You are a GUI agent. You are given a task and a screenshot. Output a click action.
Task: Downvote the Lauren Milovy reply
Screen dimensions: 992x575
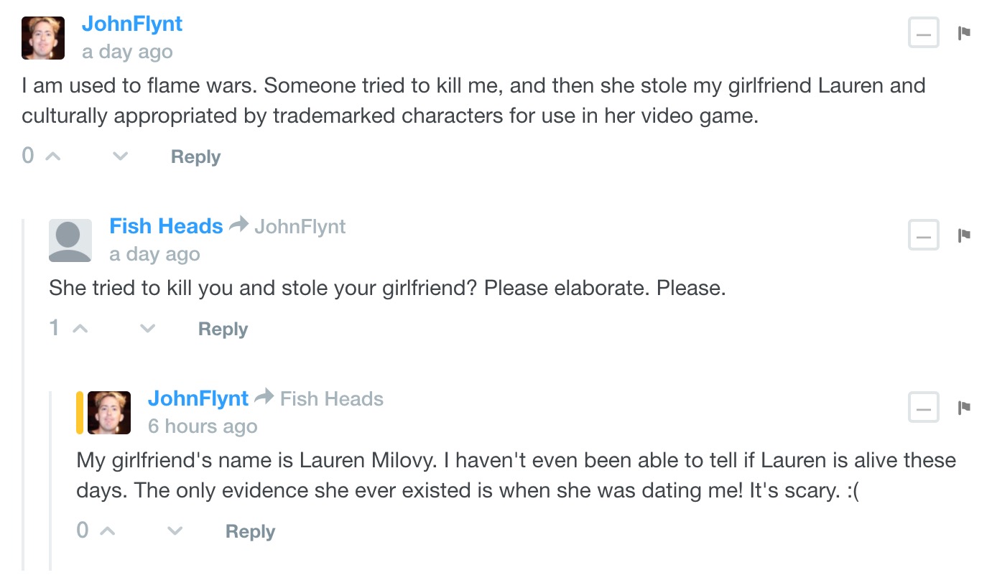pyautogui.click(x=175, y=530)
